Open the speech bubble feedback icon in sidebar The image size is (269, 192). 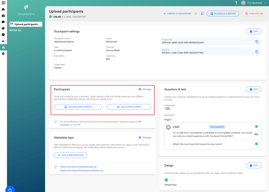(x=3, y=22)
